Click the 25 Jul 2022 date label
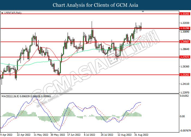The width and height of the screenshot is (191, 137). (107, 135)
